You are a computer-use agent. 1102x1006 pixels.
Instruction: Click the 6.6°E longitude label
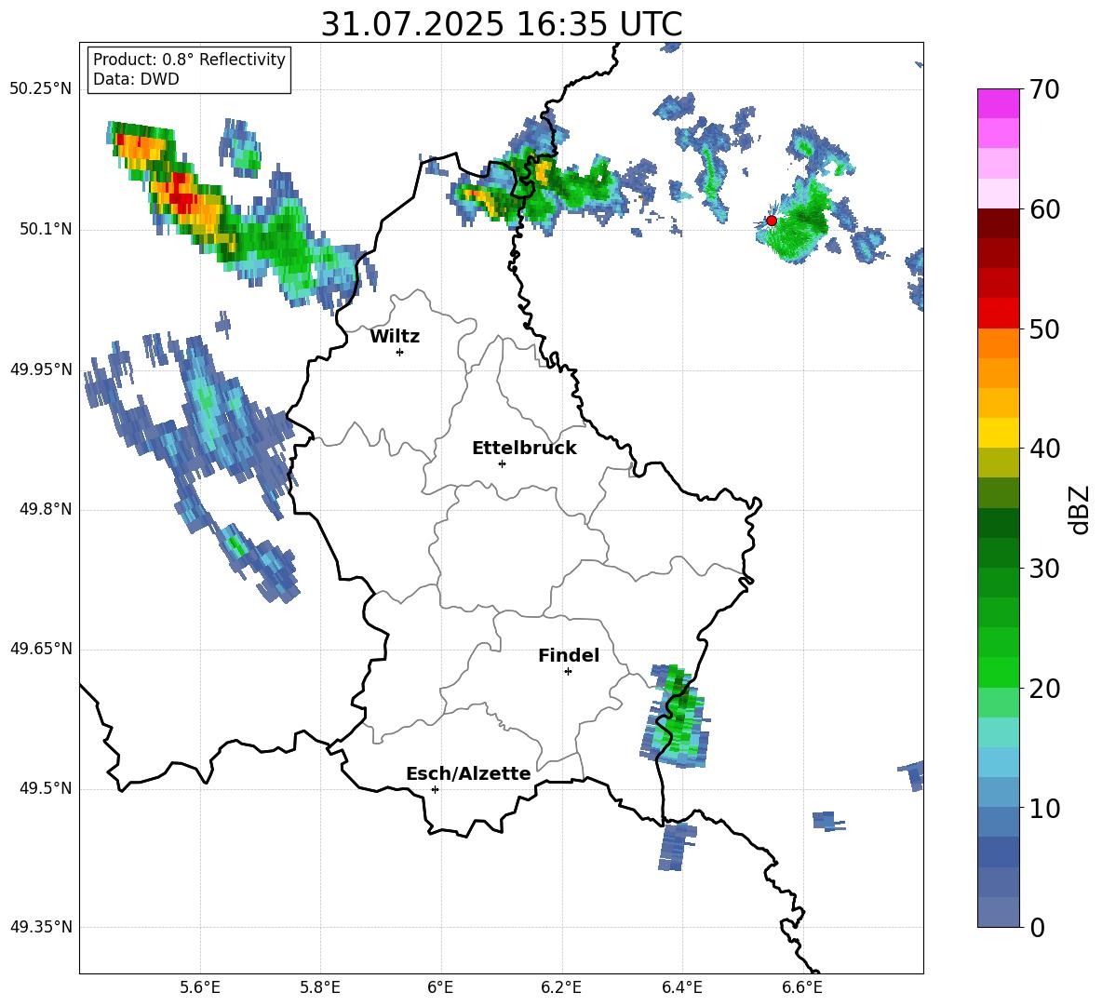pyautogui.click(x=802, y=987)
